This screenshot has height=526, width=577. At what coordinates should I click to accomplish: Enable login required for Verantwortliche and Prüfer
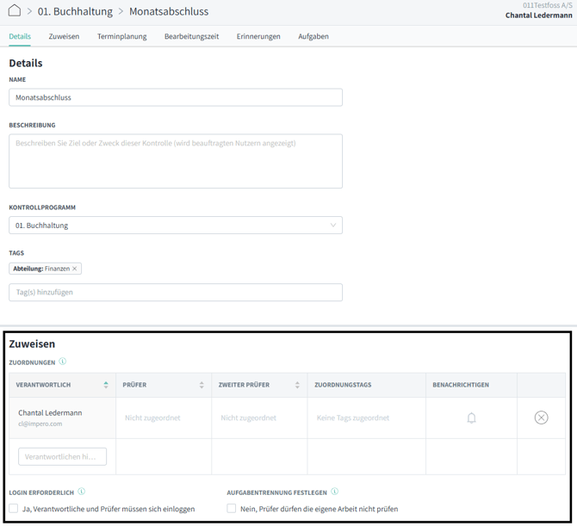coord(14,509)
